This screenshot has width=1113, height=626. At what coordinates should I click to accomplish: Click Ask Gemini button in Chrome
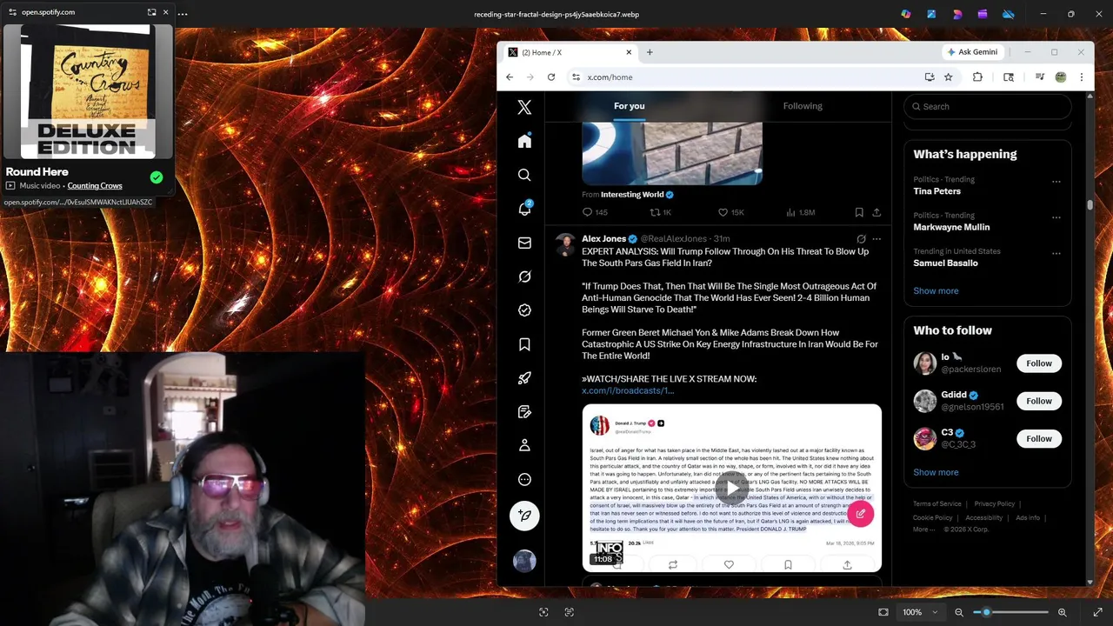(x=972, y=52)
